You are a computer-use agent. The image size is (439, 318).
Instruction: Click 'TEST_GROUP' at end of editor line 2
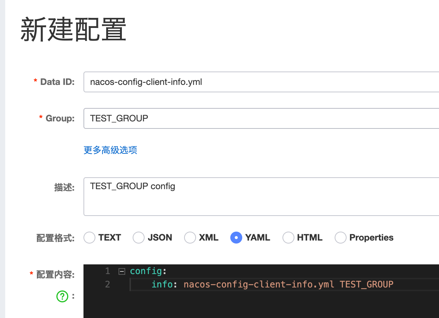point(366,284)
